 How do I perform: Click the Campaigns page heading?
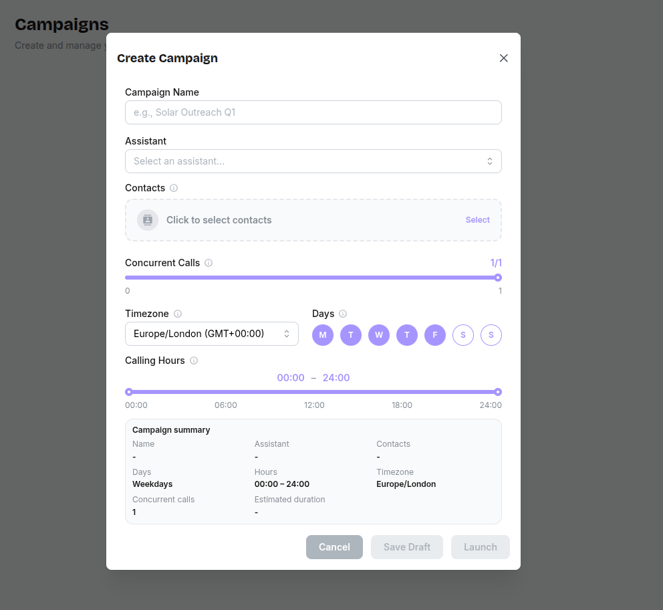pyautogui.click(x=61, y=25)
